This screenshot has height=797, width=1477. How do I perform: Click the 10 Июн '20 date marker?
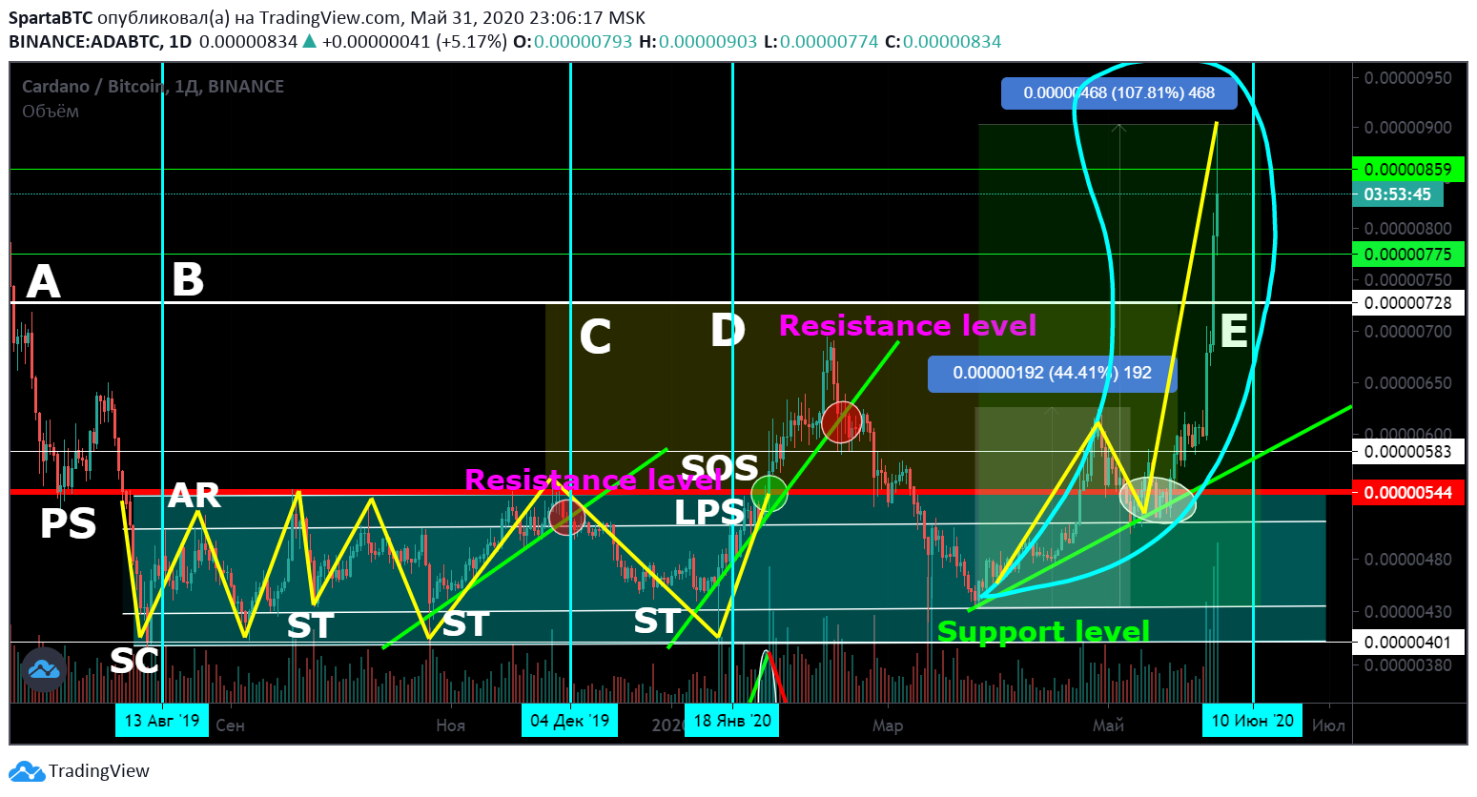(x=1252, y=721)
